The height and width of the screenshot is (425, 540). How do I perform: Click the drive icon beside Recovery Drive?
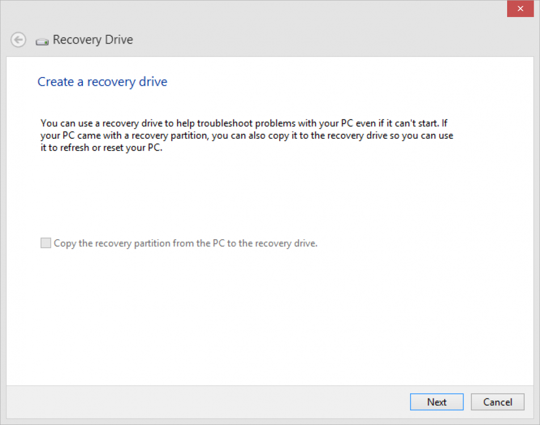(x=42, y=41)
